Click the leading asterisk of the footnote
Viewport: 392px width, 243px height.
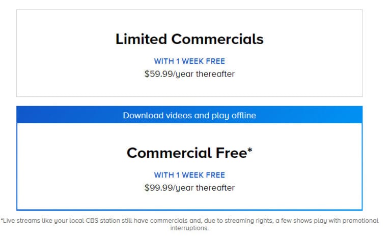(2, 220)
